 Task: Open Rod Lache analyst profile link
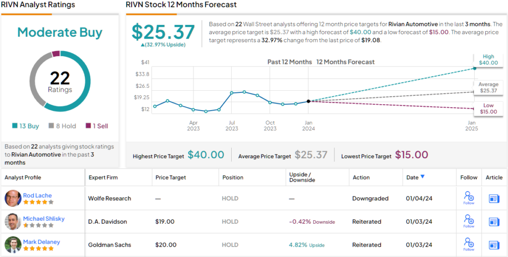pyautogui.click(x=37, y=195)
